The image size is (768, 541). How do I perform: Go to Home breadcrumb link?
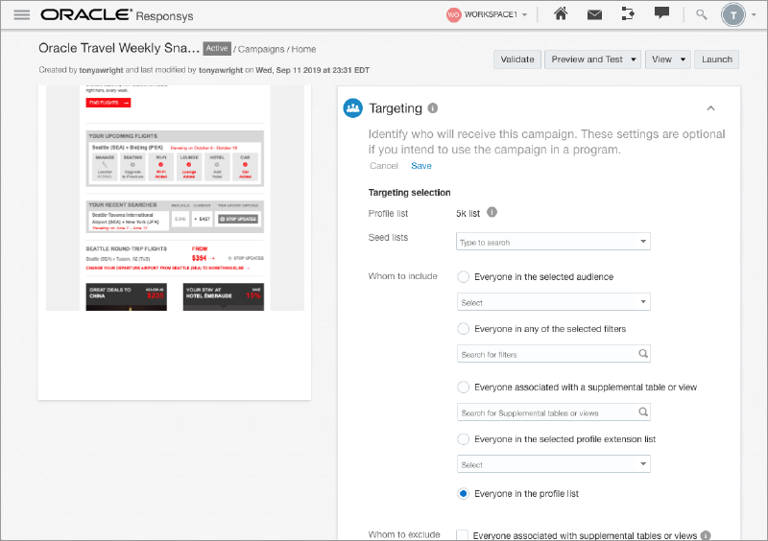(303, 49)
